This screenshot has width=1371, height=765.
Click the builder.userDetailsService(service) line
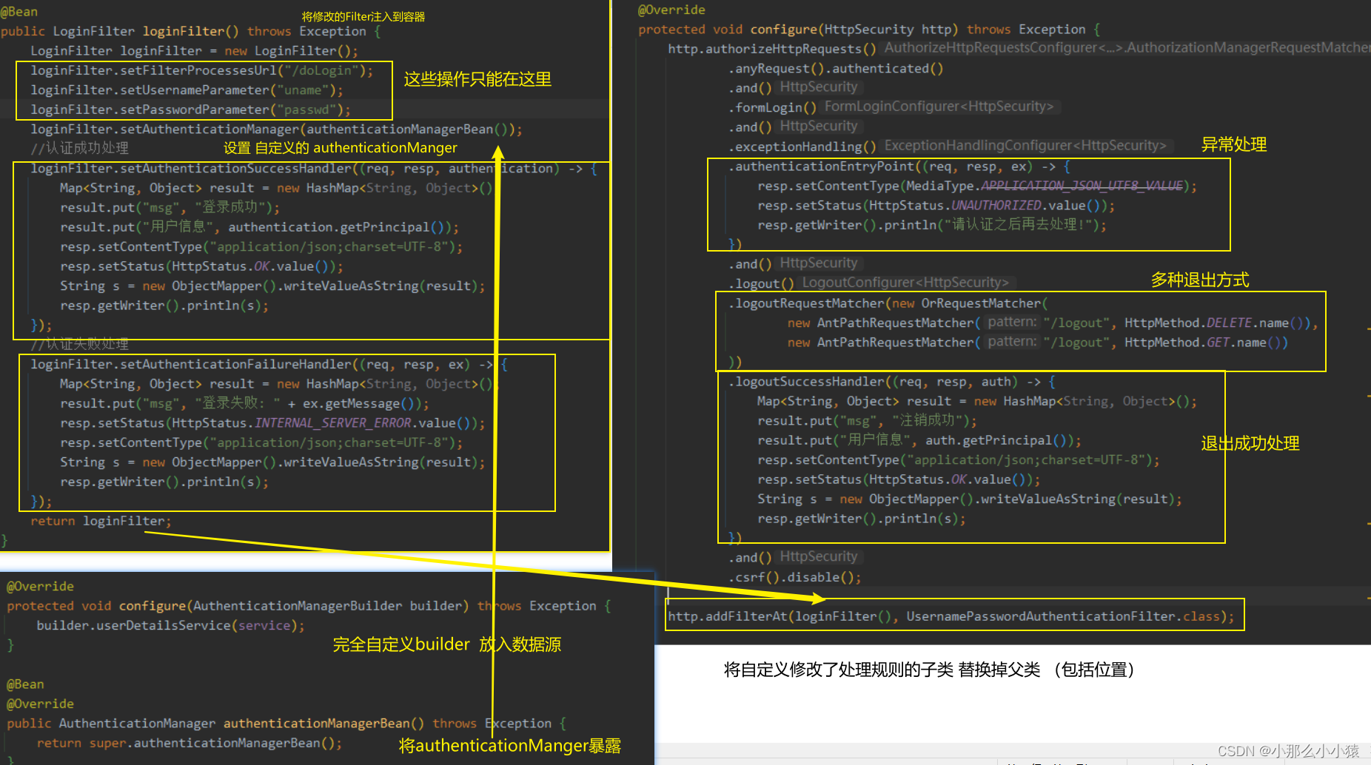(170, 626)
